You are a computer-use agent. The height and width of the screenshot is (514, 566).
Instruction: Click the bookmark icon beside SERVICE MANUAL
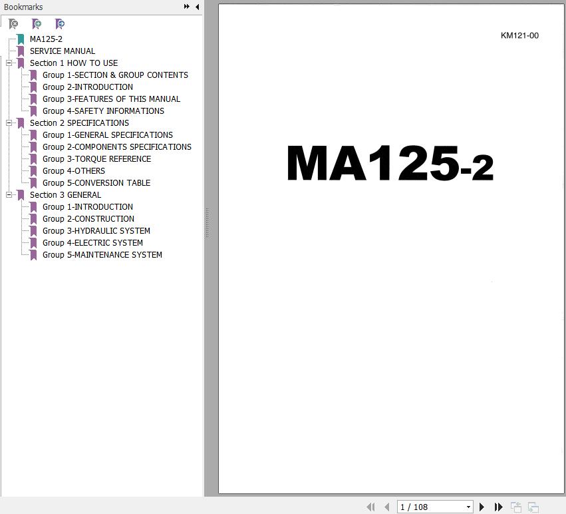21,51
